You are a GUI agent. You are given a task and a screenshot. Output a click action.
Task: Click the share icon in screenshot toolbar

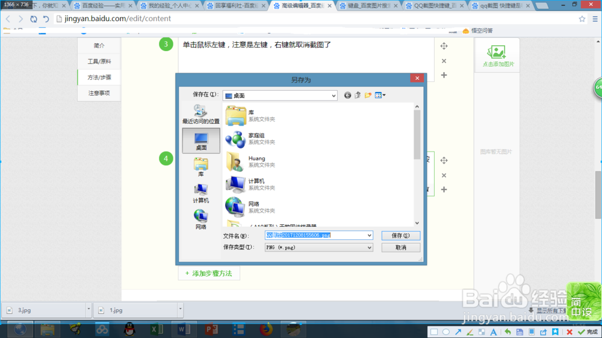[543, 332]
